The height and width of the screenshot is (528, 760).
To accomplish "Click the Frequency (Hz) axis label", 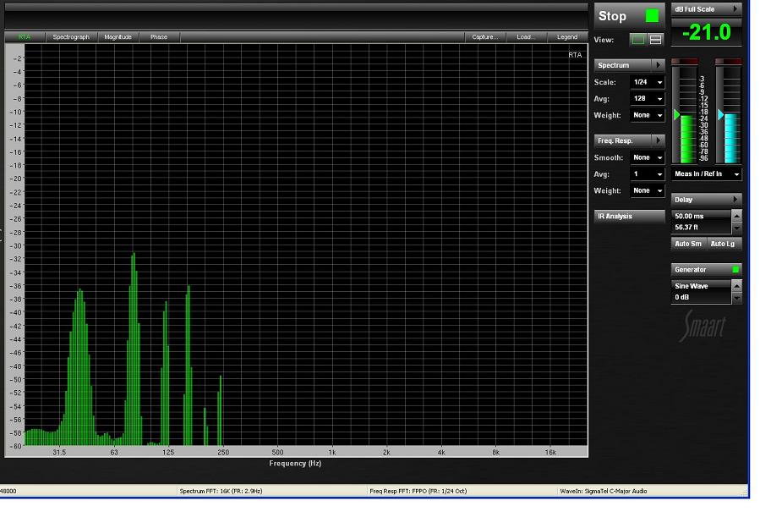I will (295, 464).
